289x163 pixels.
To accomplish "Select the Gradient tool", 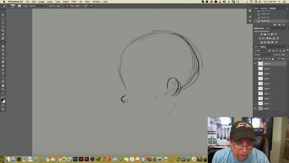I will point(3,58).
